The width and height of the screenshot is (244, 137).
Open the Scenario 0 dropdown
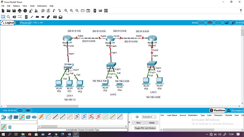point(149,117)
